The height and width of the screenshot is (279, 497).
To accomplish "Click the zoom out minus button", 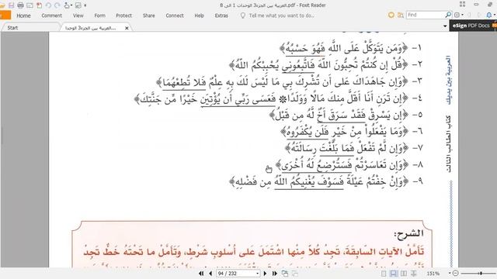I will (x=456, y=273).
